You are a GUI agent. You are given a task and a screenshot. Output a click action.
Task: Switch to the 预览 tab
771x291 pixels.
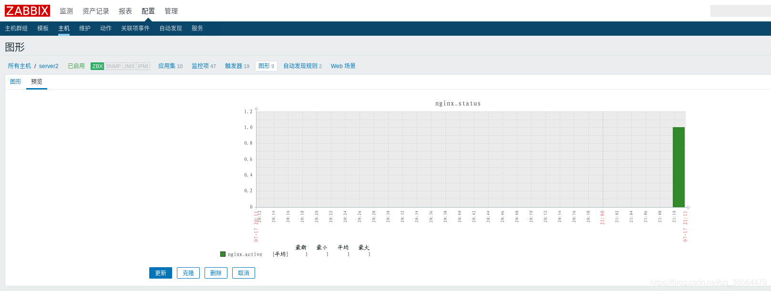pyautogui.click(x=37, y=82)
